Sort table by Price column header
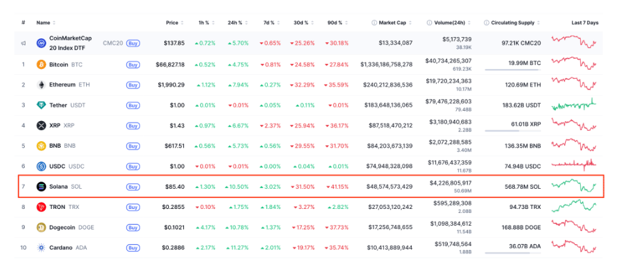 (x=172, y=23)
